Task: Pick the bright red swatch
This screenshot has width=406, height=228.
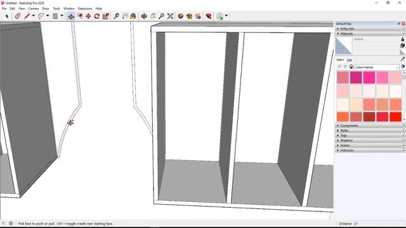Action: [395, 117]
